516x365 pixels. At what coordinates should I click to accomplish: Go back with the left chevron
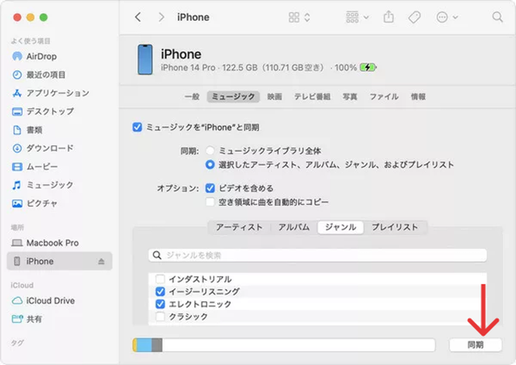[x=138, y=17]
